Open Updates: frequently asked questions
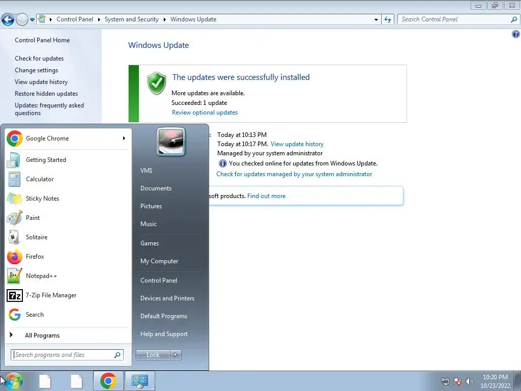This screenshot has height=391, width=521. pyautogui.click(x=49, y=109)
